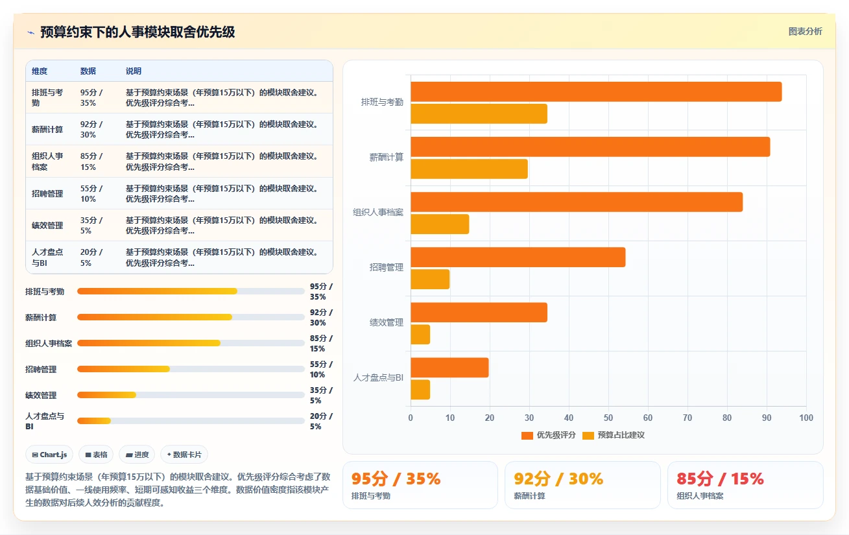The height and width of the screenshot is (535, 849).
Task: Click the Chart.js tag chip
Action: tap(50, 455)
